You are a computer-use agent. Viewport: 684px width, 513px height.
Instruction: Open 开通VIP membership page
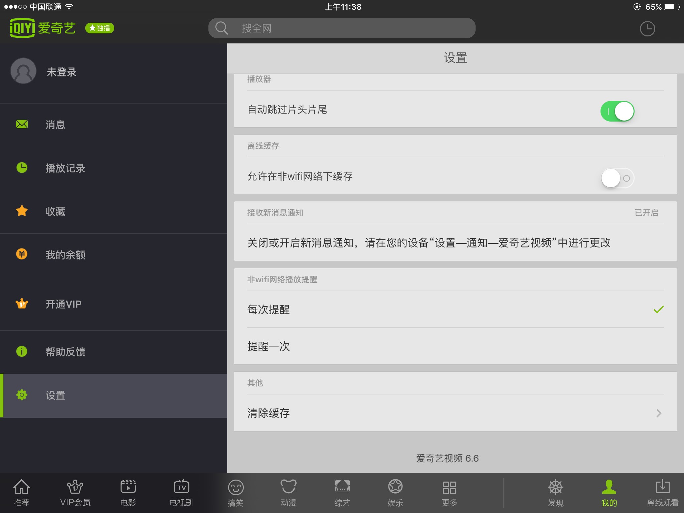tap(63, 304)
